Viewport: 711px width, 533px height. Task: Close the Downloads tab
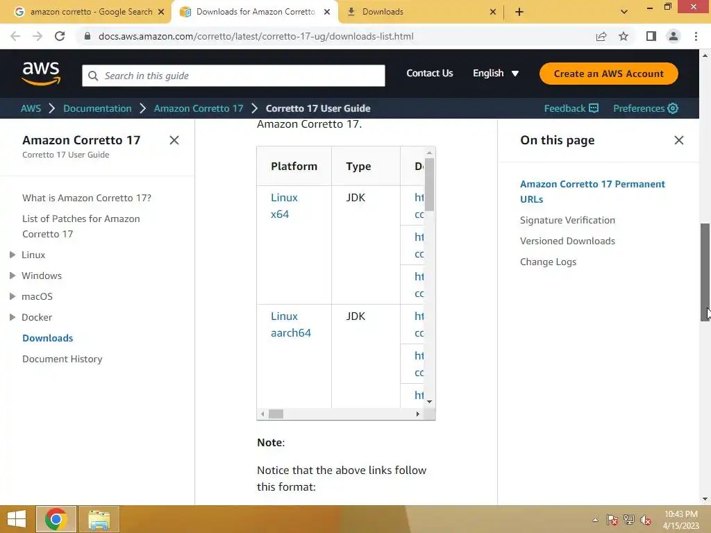(x=493, y=12)
